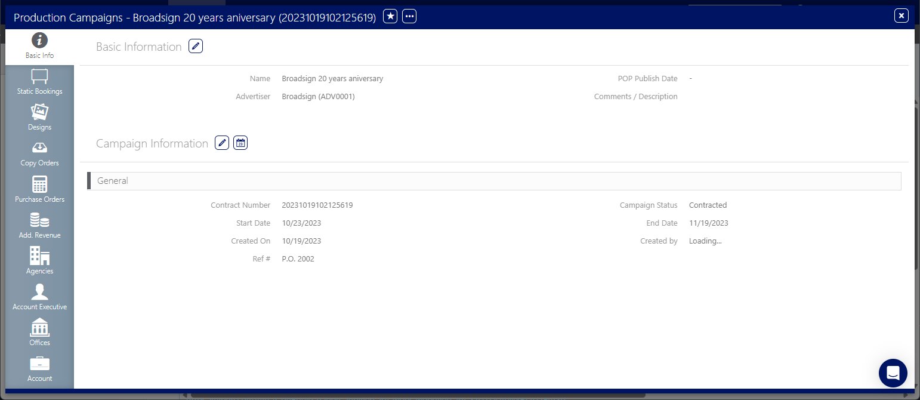Edit Basic Information with pencil icon
This screenshot has height=400, width=920.
tap(196, 46)
